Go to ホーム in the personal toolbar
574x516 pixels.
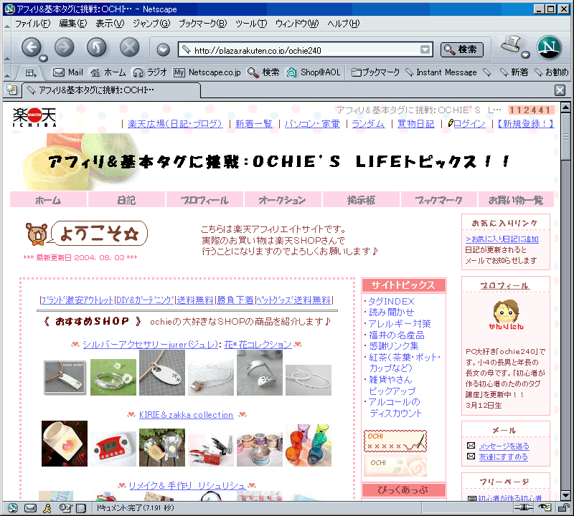coord(108,72)
